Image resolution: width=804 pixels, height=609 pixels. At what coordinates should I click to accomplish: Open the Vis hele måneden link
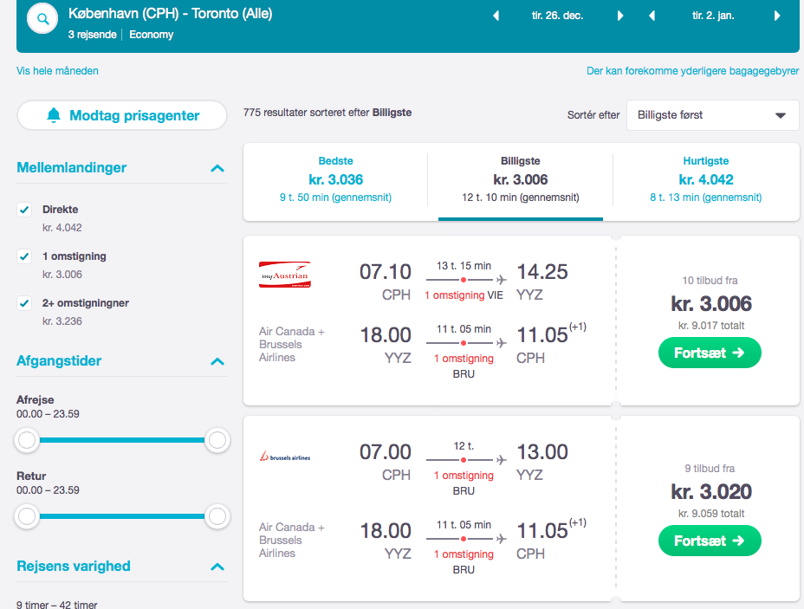tap(57, 71)
